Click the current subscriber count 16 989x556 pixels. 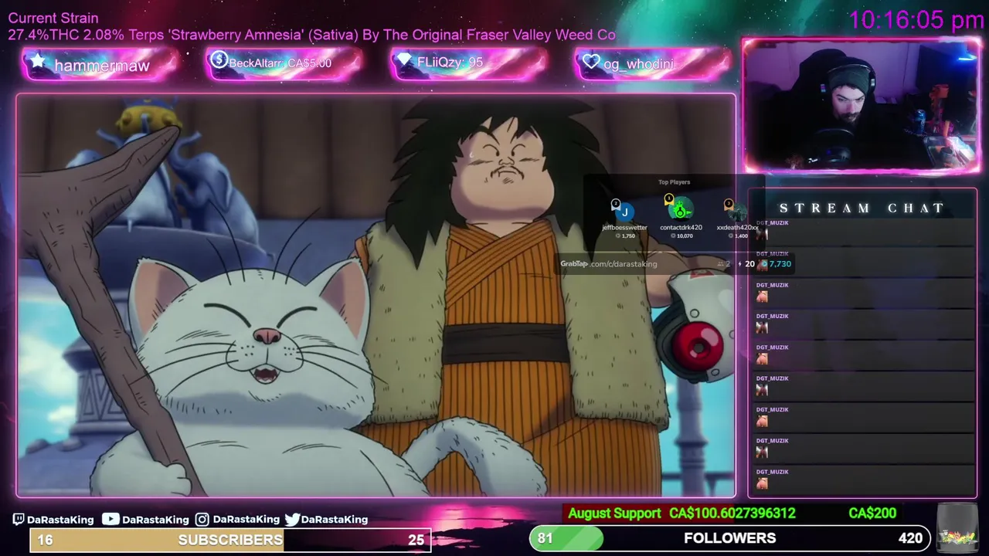click(45, 540)
